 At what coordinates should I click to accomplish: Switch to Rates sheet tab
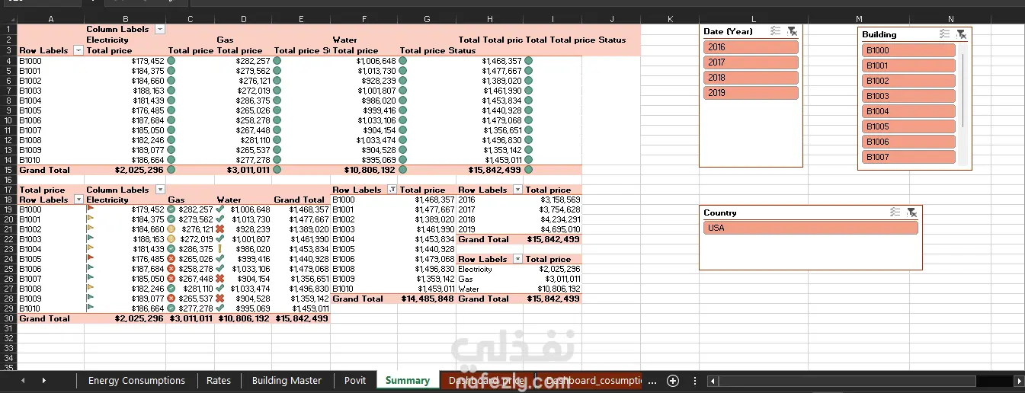[x=219, y=380]
